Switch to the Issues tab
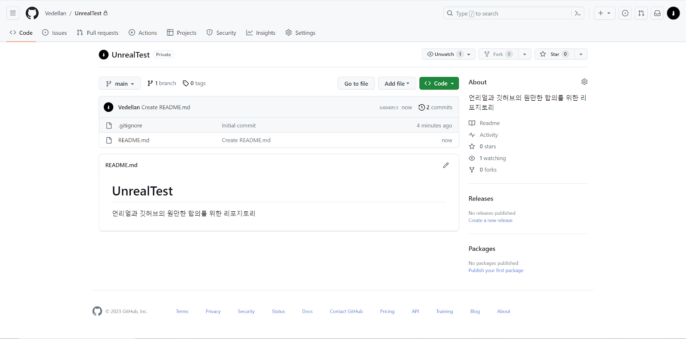Viewport: 686px width, 339px height. click(x=54, y=33)
